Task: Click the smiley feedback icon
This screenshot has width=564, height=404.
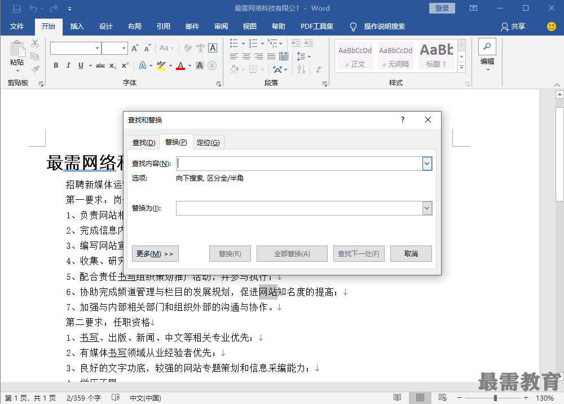Action: click(x=551, y=27)
